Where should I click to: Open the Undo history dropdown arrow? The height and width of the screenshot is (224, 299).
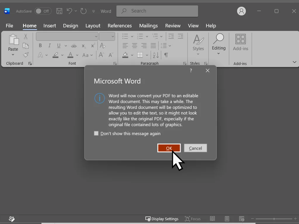(x=76, y=11)
